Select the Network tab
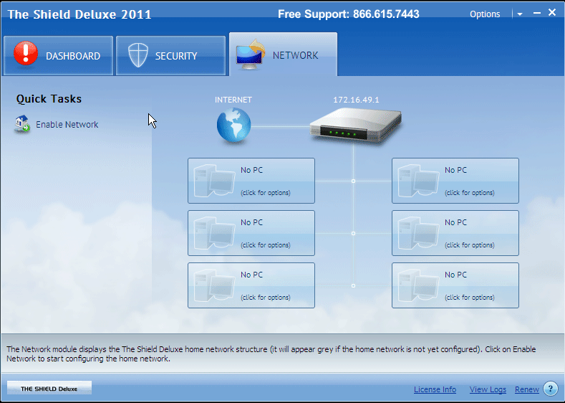 (x=284, y=54)
